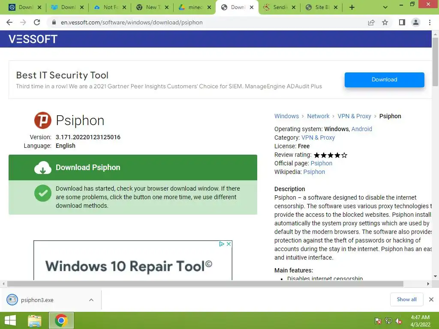The width and height of the screenshot is (439, 329).
Task: Close the downloads bar
Action: [x=431, y=299]
